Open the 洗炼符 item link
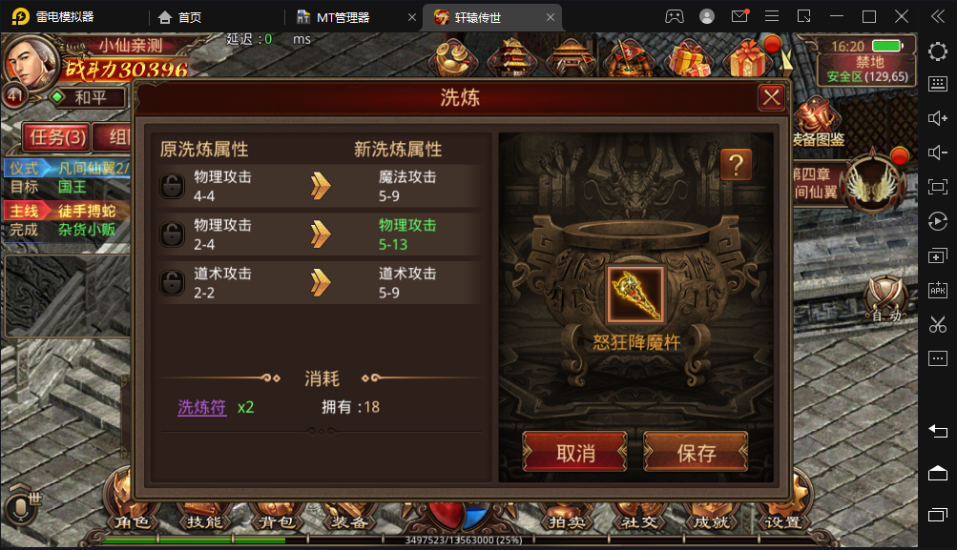Image resolution: width=957 pixels, height=550 pixels. tap(202, 407)
